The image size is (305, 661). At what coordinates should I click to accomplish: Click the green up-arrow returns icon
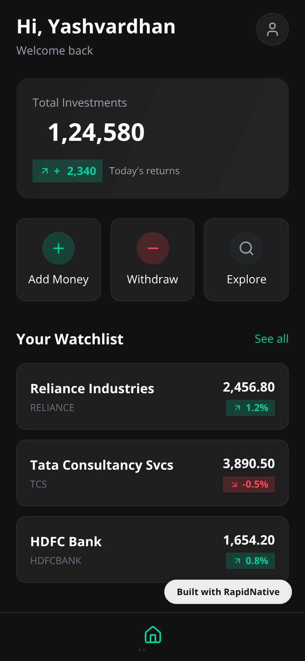[x=45, y=171]
